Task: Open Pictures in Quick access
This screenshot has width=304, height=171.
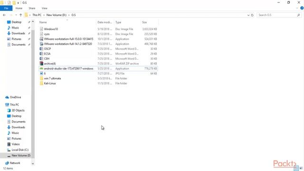Action: point(16,39)
